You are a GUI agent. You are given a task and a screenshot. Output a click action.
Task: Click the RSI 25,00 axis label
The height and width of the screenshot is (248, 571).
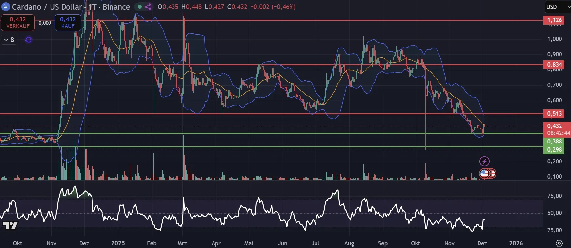coord(555,230)
